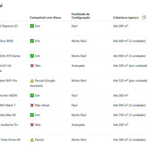The height and width of the screenshot is (147, 151).
Task: Select Compatível com Alexa column header
Action: (45, 18)
